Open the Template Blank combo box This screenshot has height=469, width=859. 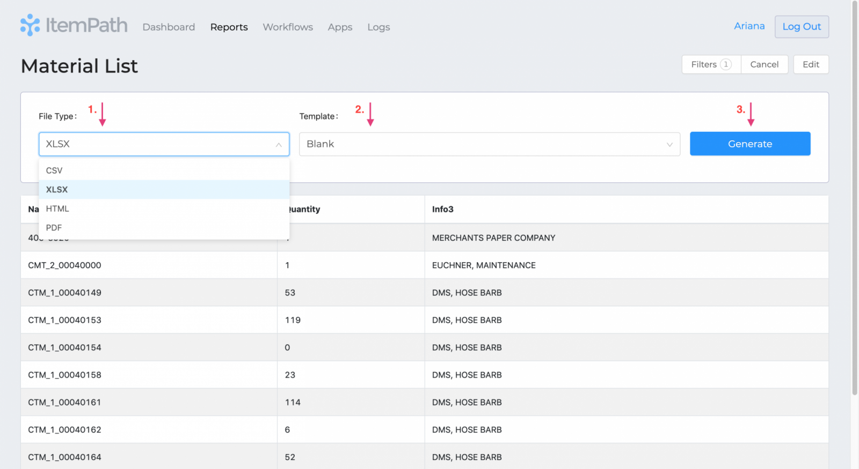[490, 144]
